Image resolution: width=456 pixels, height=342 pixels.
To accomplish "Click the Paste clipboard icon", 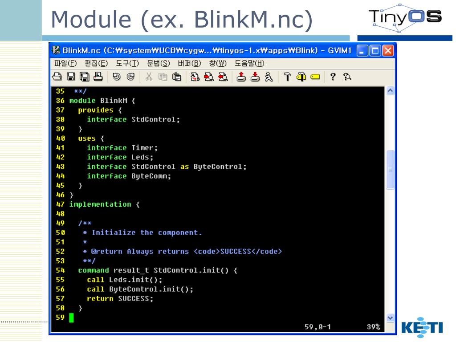I will tap(176, 77).
